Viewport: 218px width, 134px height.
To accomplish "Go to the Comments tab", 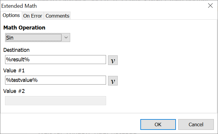I will pyautogui.click(x=57, y=16).
